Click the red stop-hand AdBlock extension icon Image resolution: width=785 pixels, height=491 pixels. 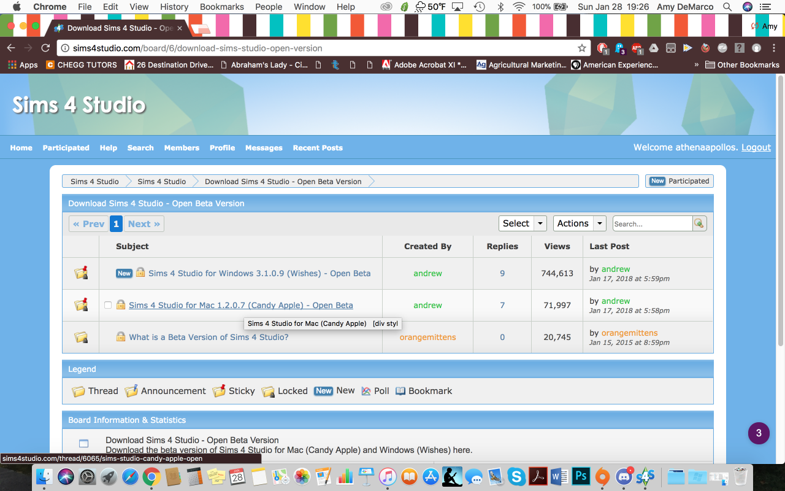click(602, 48)
